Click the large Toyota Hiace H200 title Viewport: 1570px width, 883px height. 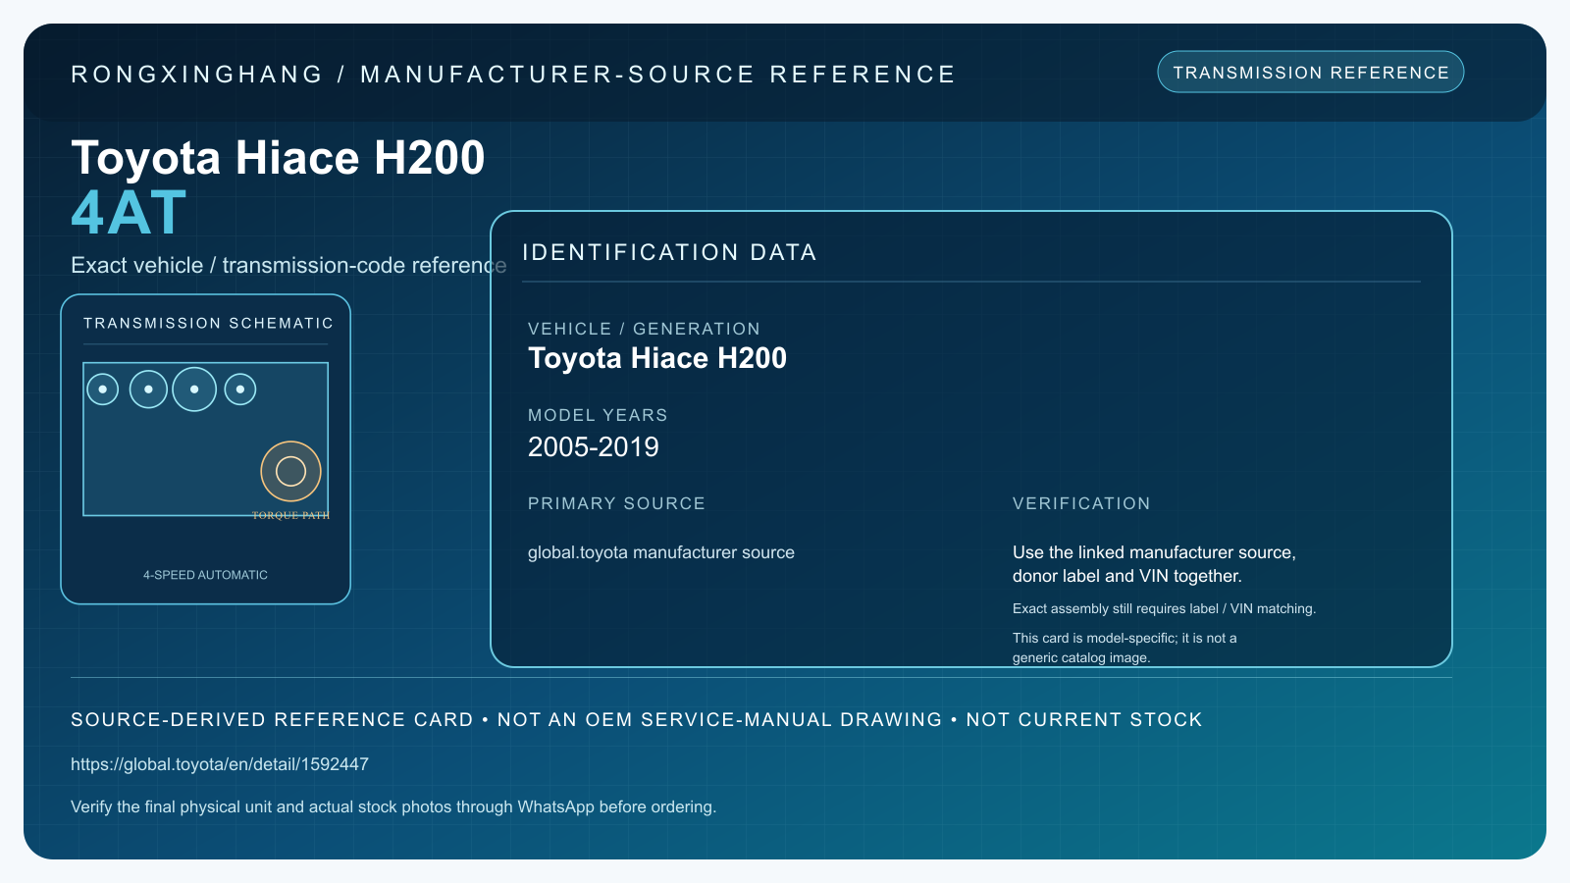[x=278, y=158]
